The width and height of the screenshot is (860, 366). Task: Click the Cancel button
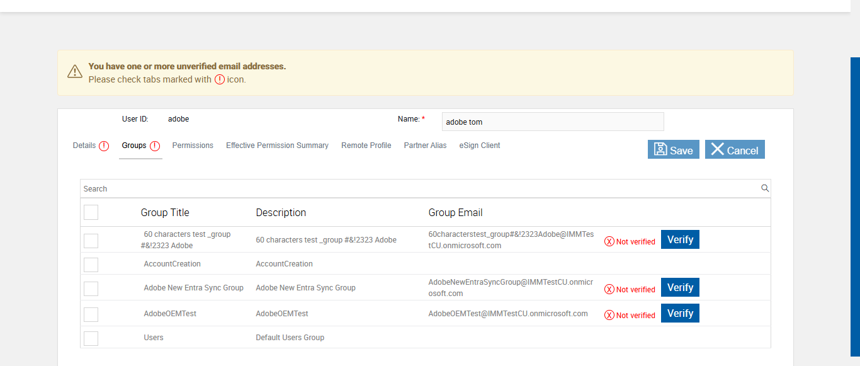pos(735,150)
